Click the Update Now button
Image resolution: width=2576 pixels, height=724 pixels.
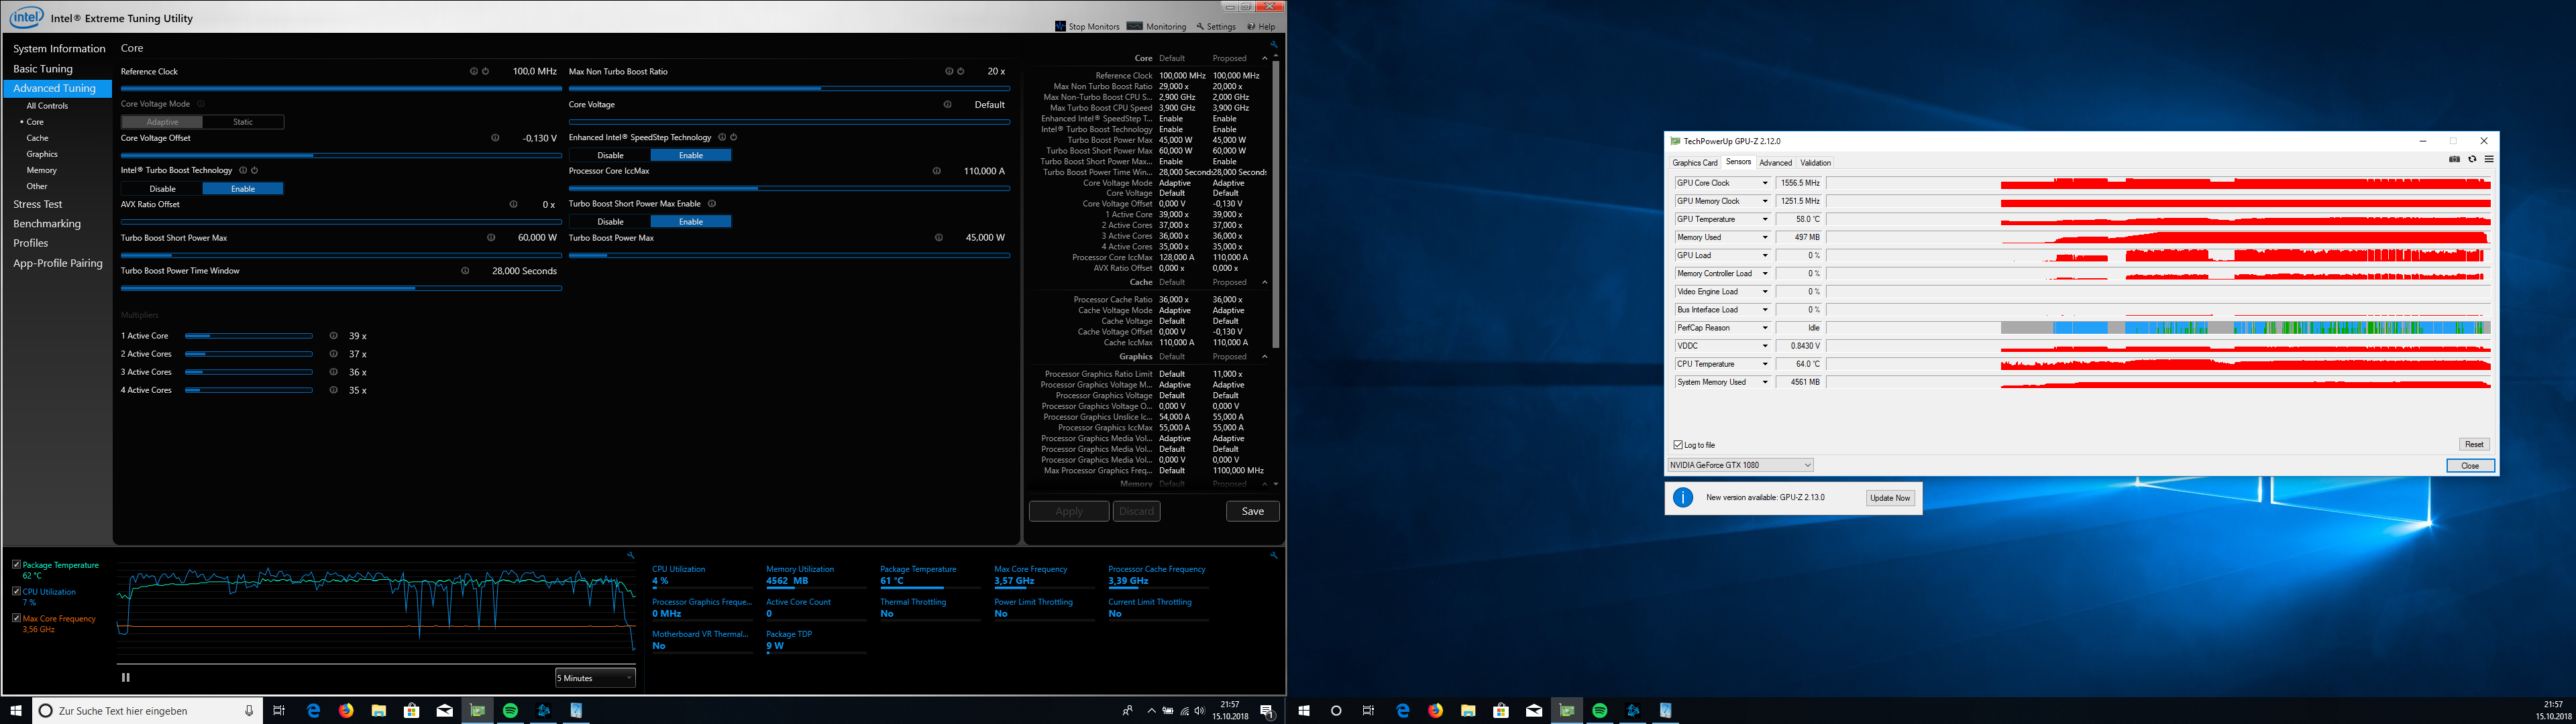click(1890, 498)
